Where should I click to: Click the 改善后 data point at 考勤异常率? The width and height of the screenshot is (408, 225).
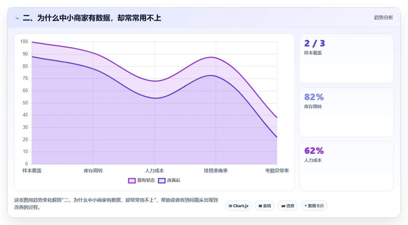(277, 137)
